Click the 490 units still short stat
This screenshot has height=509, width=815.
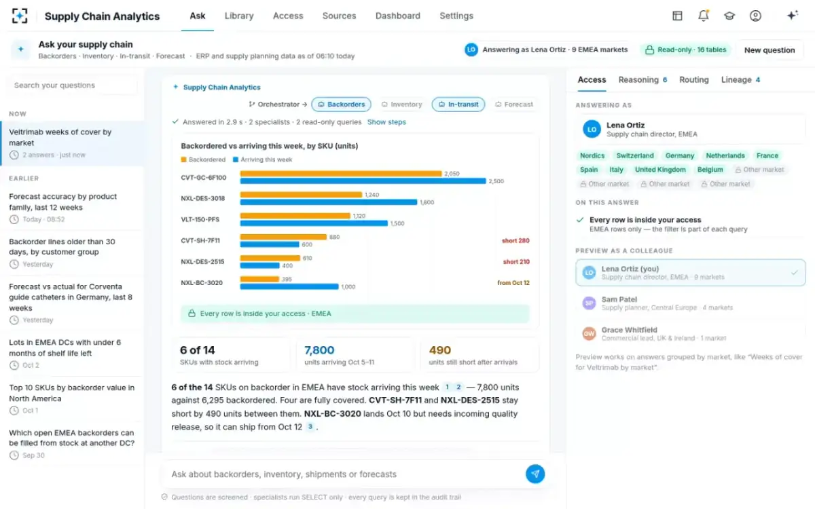click(x=479, y=355)
